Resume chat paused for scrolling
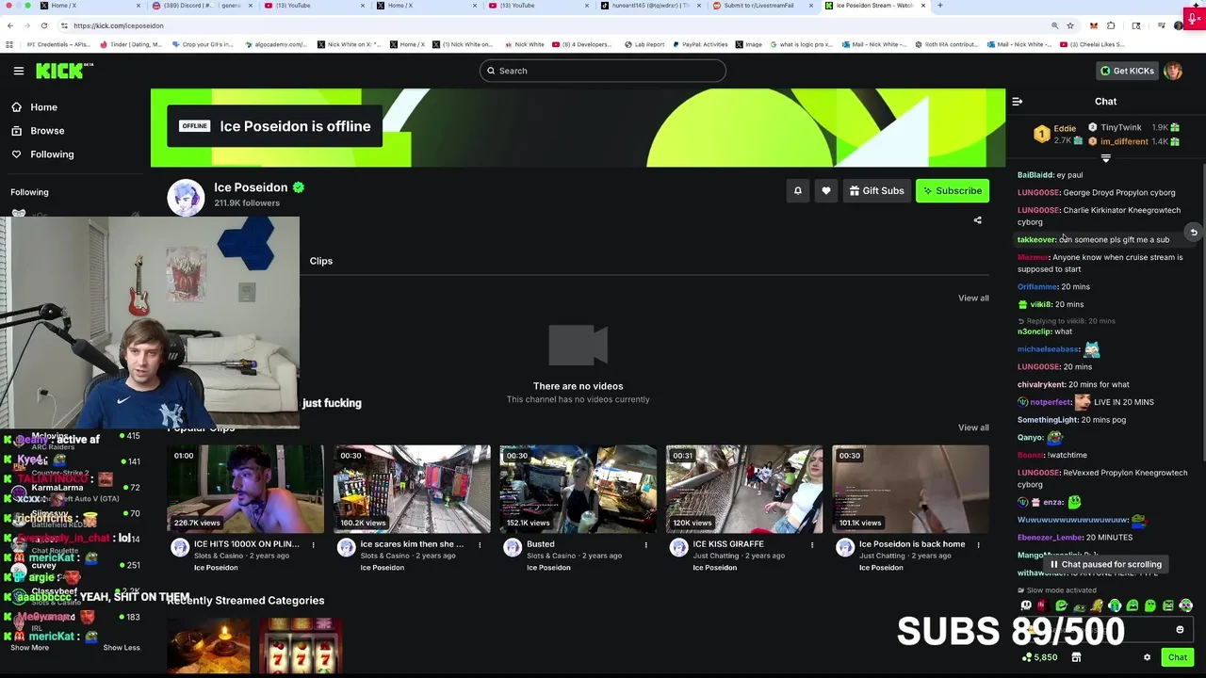Viewport: 1206px width, 678px height. pos(1106,564)
